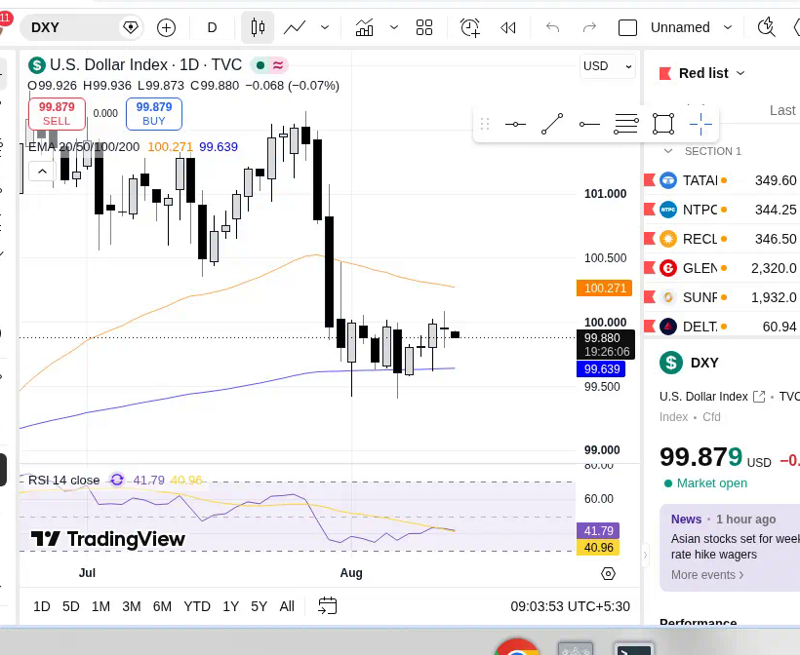
Task: Click the red SELL 99.879 button
Action: [57, 114]
